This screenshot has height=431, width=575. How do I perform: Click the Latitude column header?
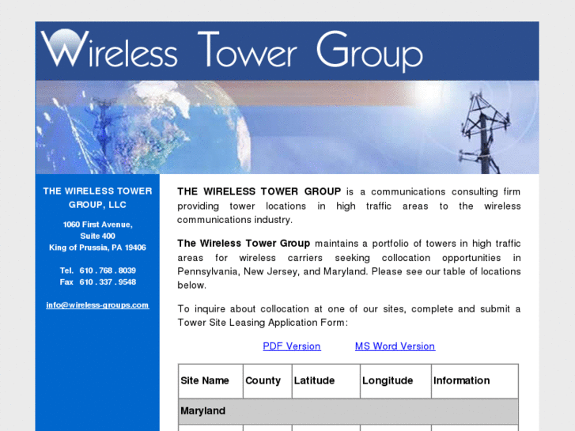(326, 380)
